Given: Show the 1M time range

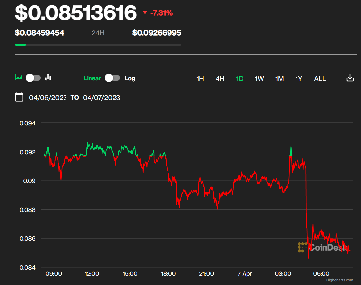Looking at the screenshot, I should pyautogui.click(x=279, y=79).
